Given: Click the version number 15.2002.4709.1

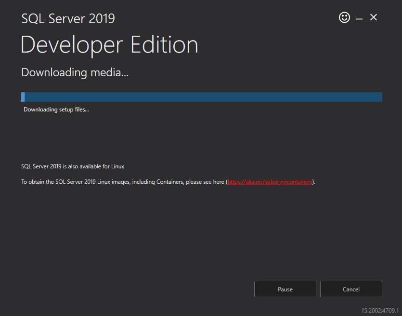Looking at the screenshot, I should coord(380,310).
